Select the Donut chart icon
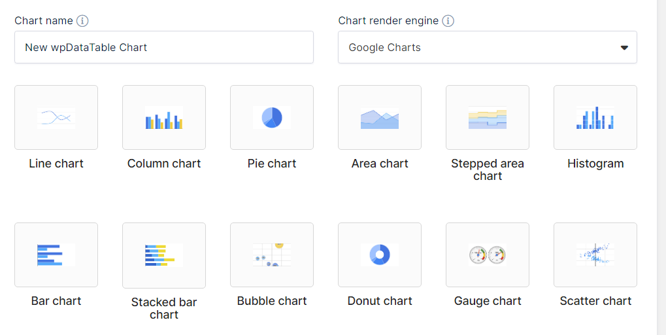666x335 pixels. (380, 255)
